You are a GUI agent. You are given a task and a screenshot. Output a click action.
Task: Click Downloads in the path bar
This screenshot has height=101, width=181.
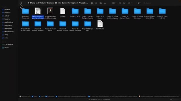[50, 96]
